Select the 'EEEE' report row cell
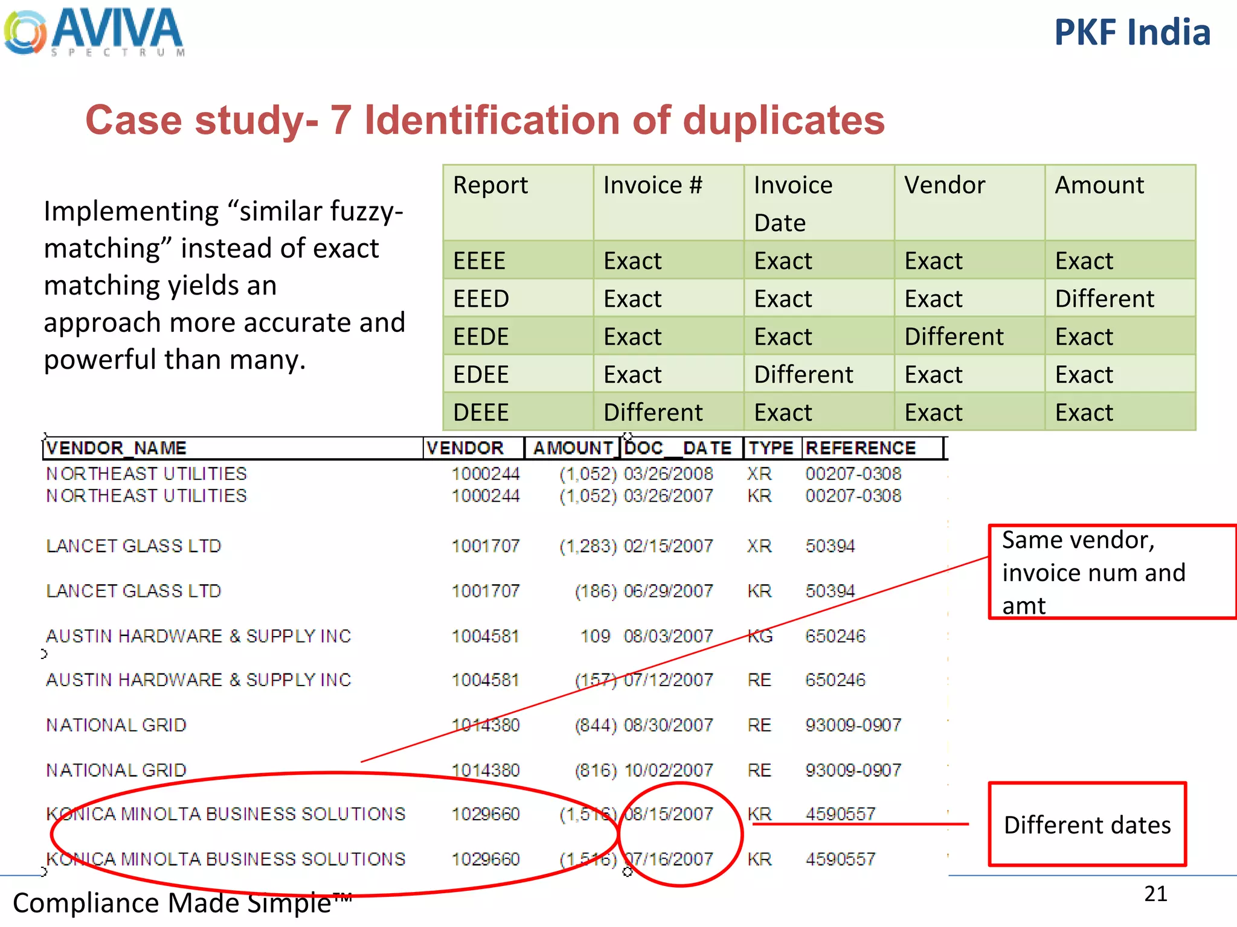The height and width of the screenshot is (927, 1237). 518,260
